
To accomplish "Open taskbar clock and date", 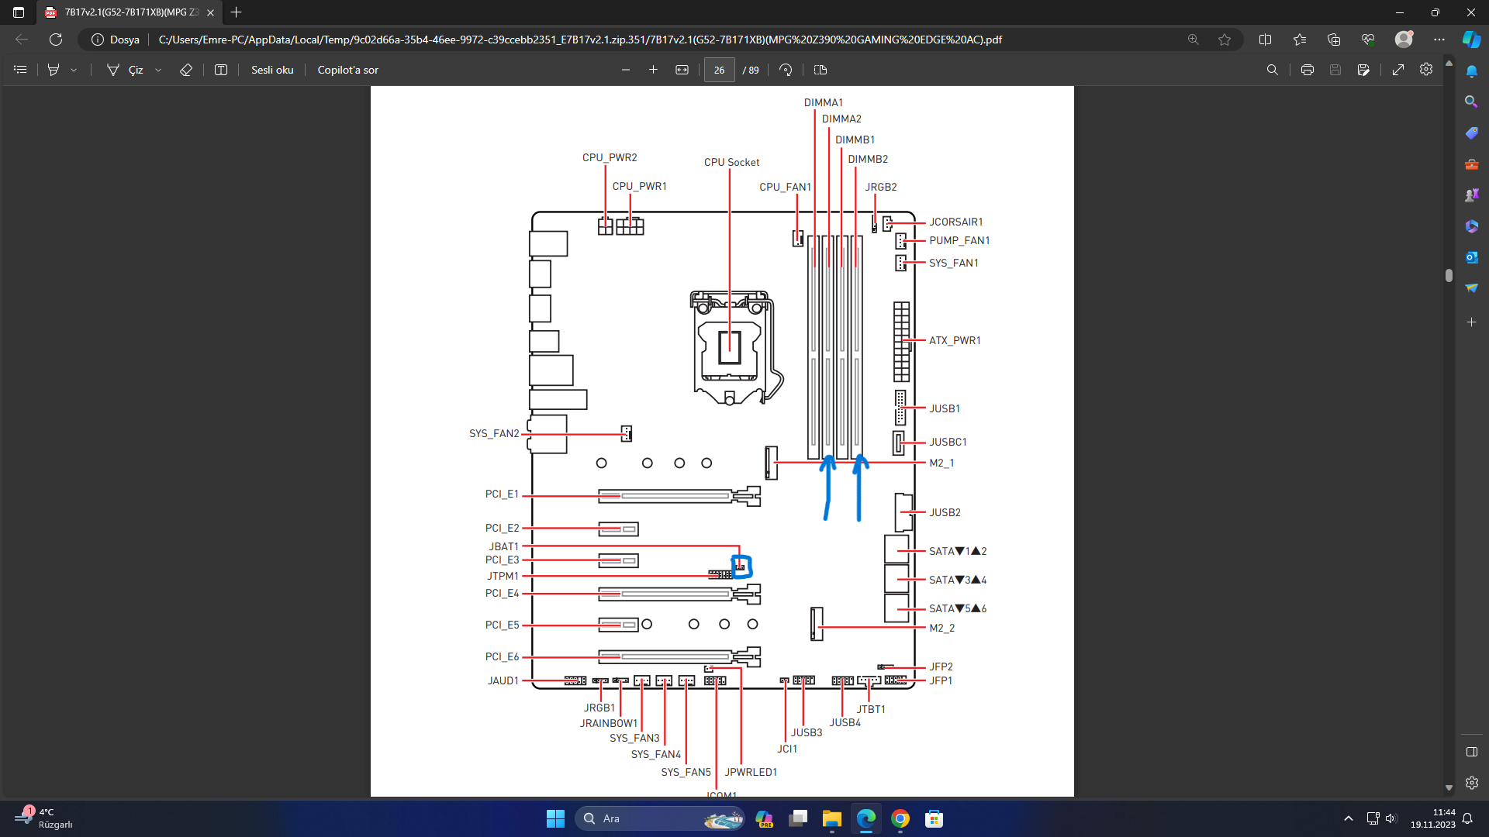I will 1432,818.
